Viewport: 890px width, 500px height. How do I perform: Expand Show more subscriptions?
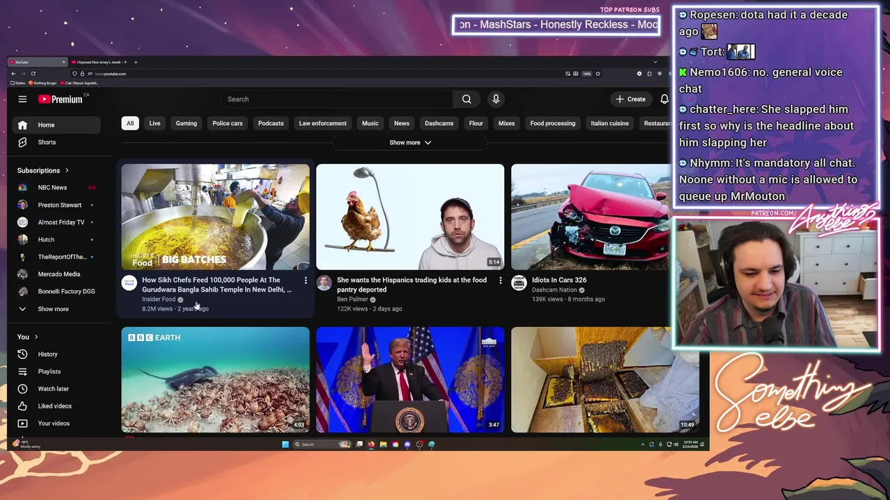56,309
